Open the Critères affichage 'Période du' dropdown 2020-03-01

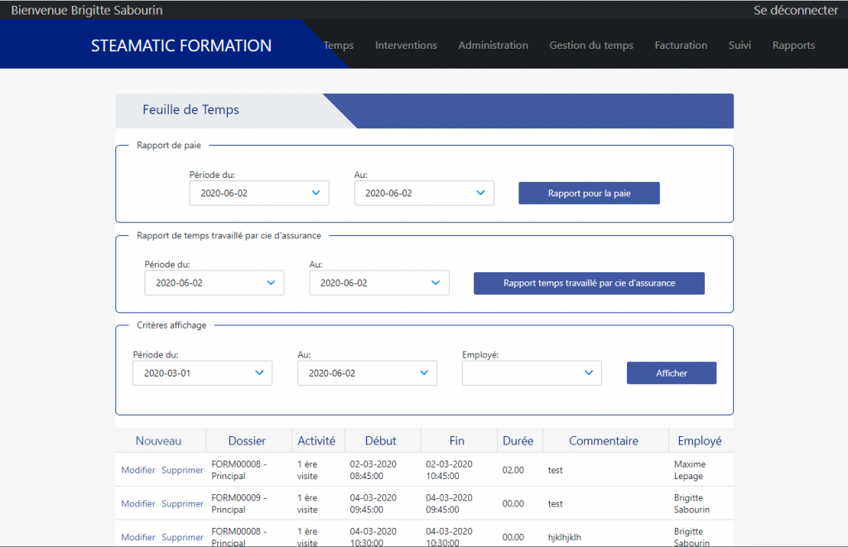(202, 373)
